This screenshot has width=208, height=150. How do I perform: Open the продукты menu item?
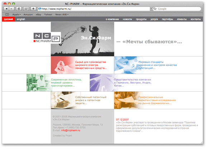[141, 19]
